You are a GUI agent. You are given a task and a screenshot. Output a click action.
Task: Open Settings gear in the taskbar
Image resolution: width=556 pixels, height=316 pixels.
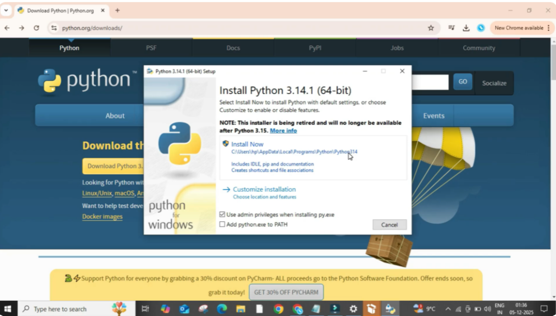pos(353,309)
